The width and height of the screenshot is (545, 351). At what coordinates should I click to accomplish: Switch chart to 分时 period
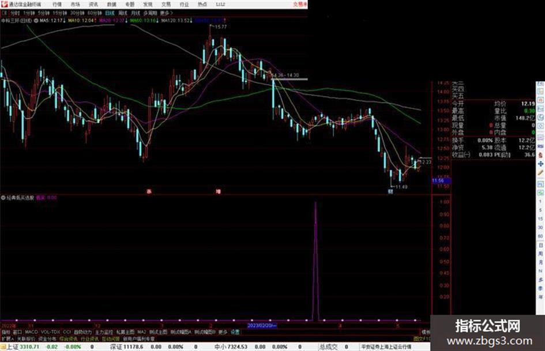[15, 13]
